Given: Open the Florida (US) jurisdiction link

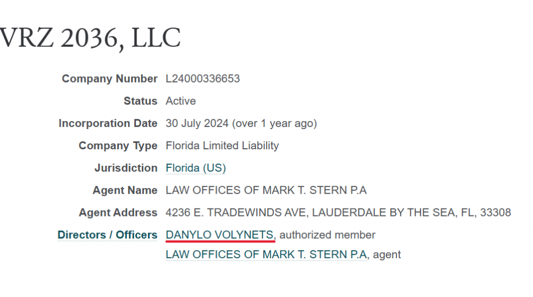Looking at the screenshot, I should point(196,168).
